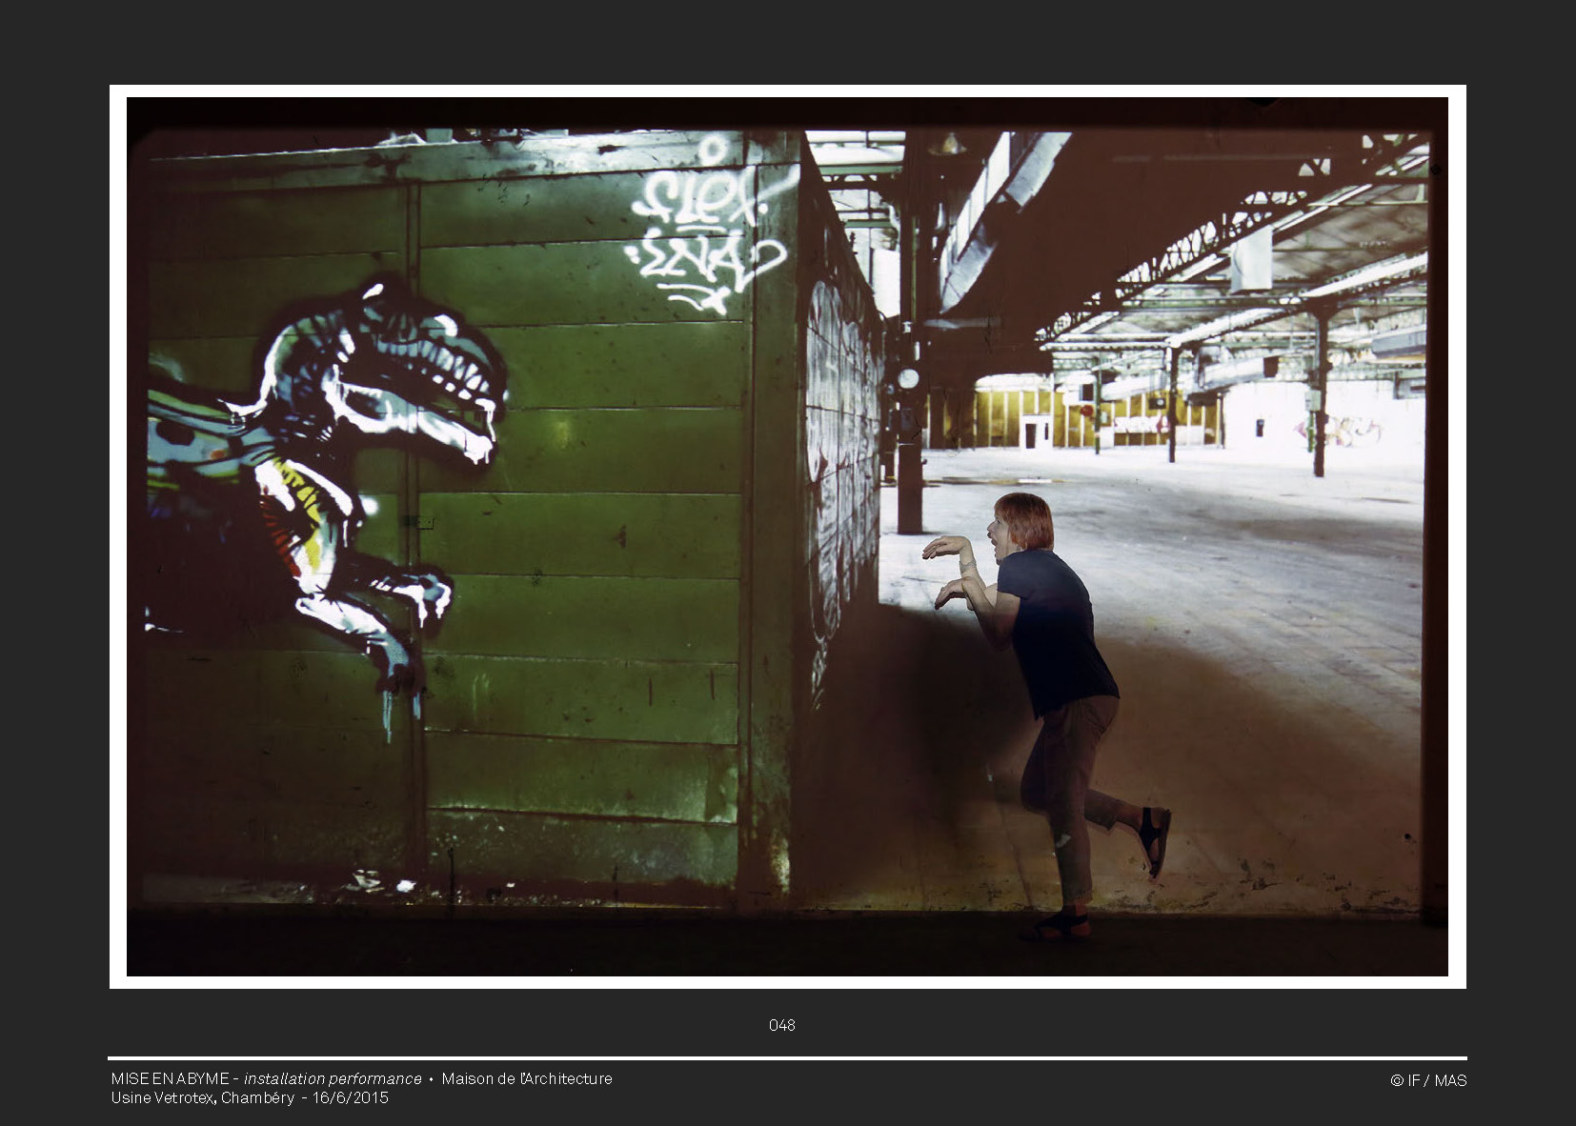Select the MISE EN ABYME title text
This screenshot has height=1126, width=1576.
170,1078
